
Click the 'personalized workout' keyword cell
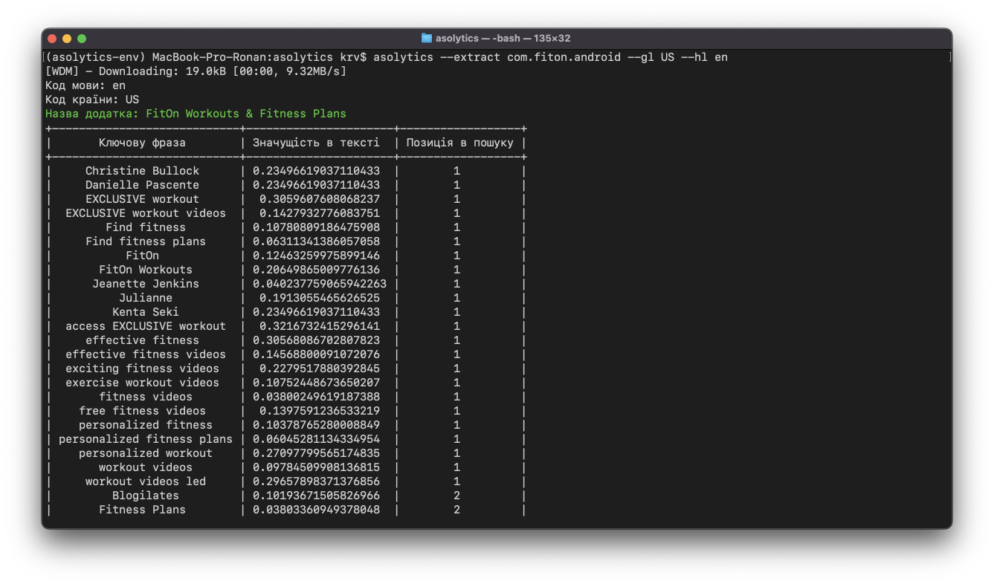146,453
